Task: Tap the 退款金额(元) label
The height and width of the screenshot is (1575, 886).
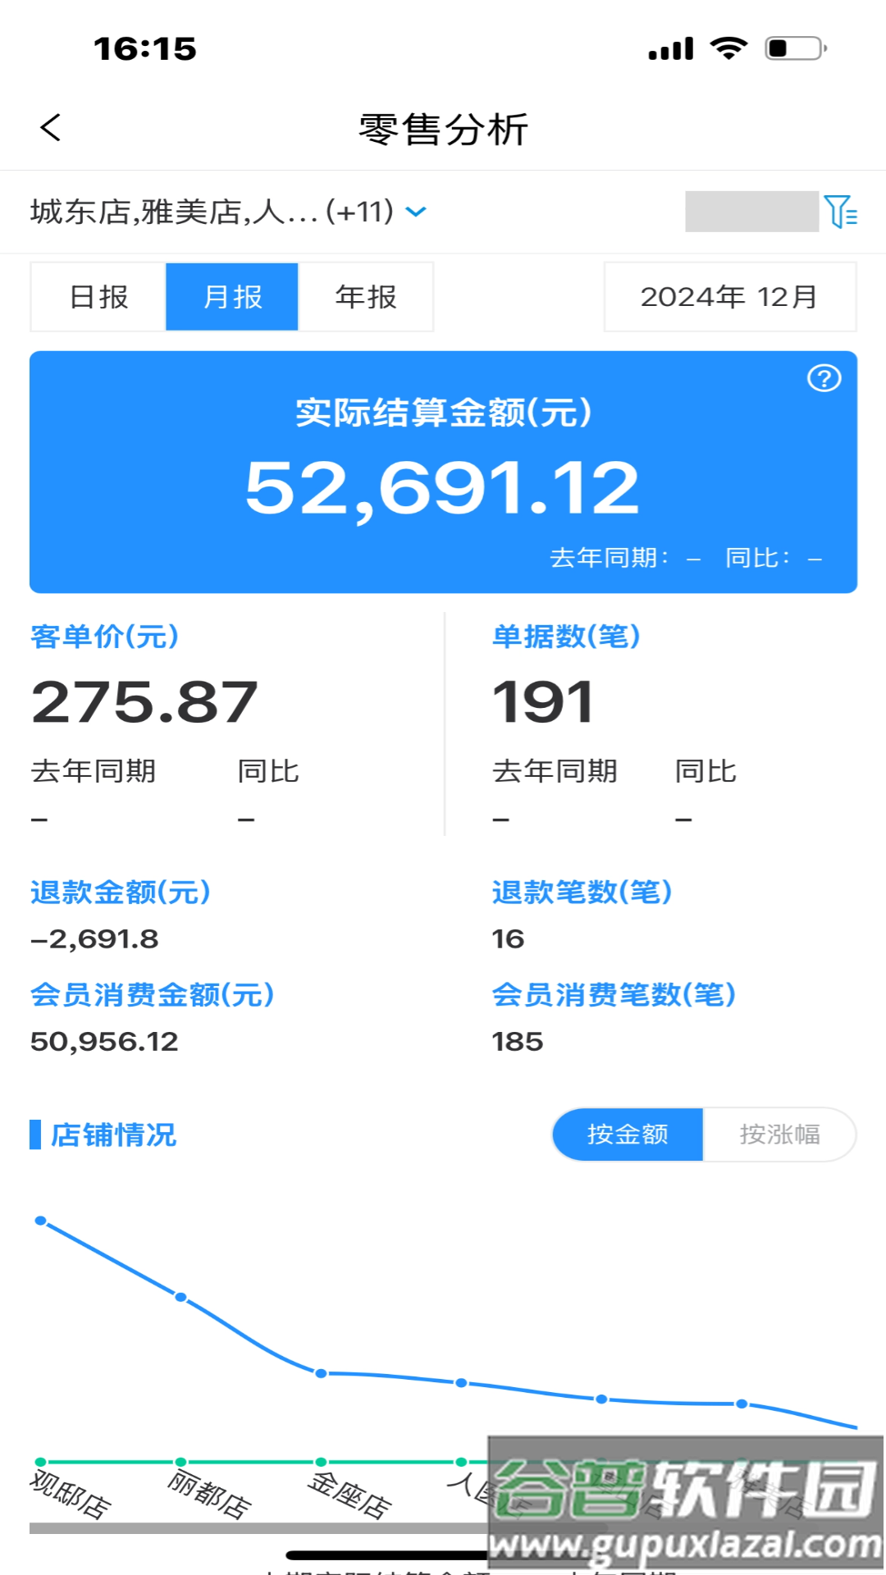Action: [121, 892]
